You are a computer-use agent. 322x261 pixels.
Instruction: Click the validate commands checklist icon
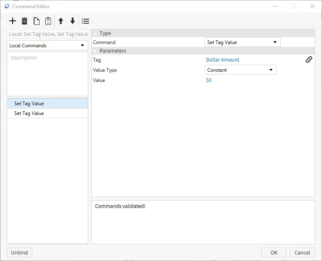click(85, 21)
